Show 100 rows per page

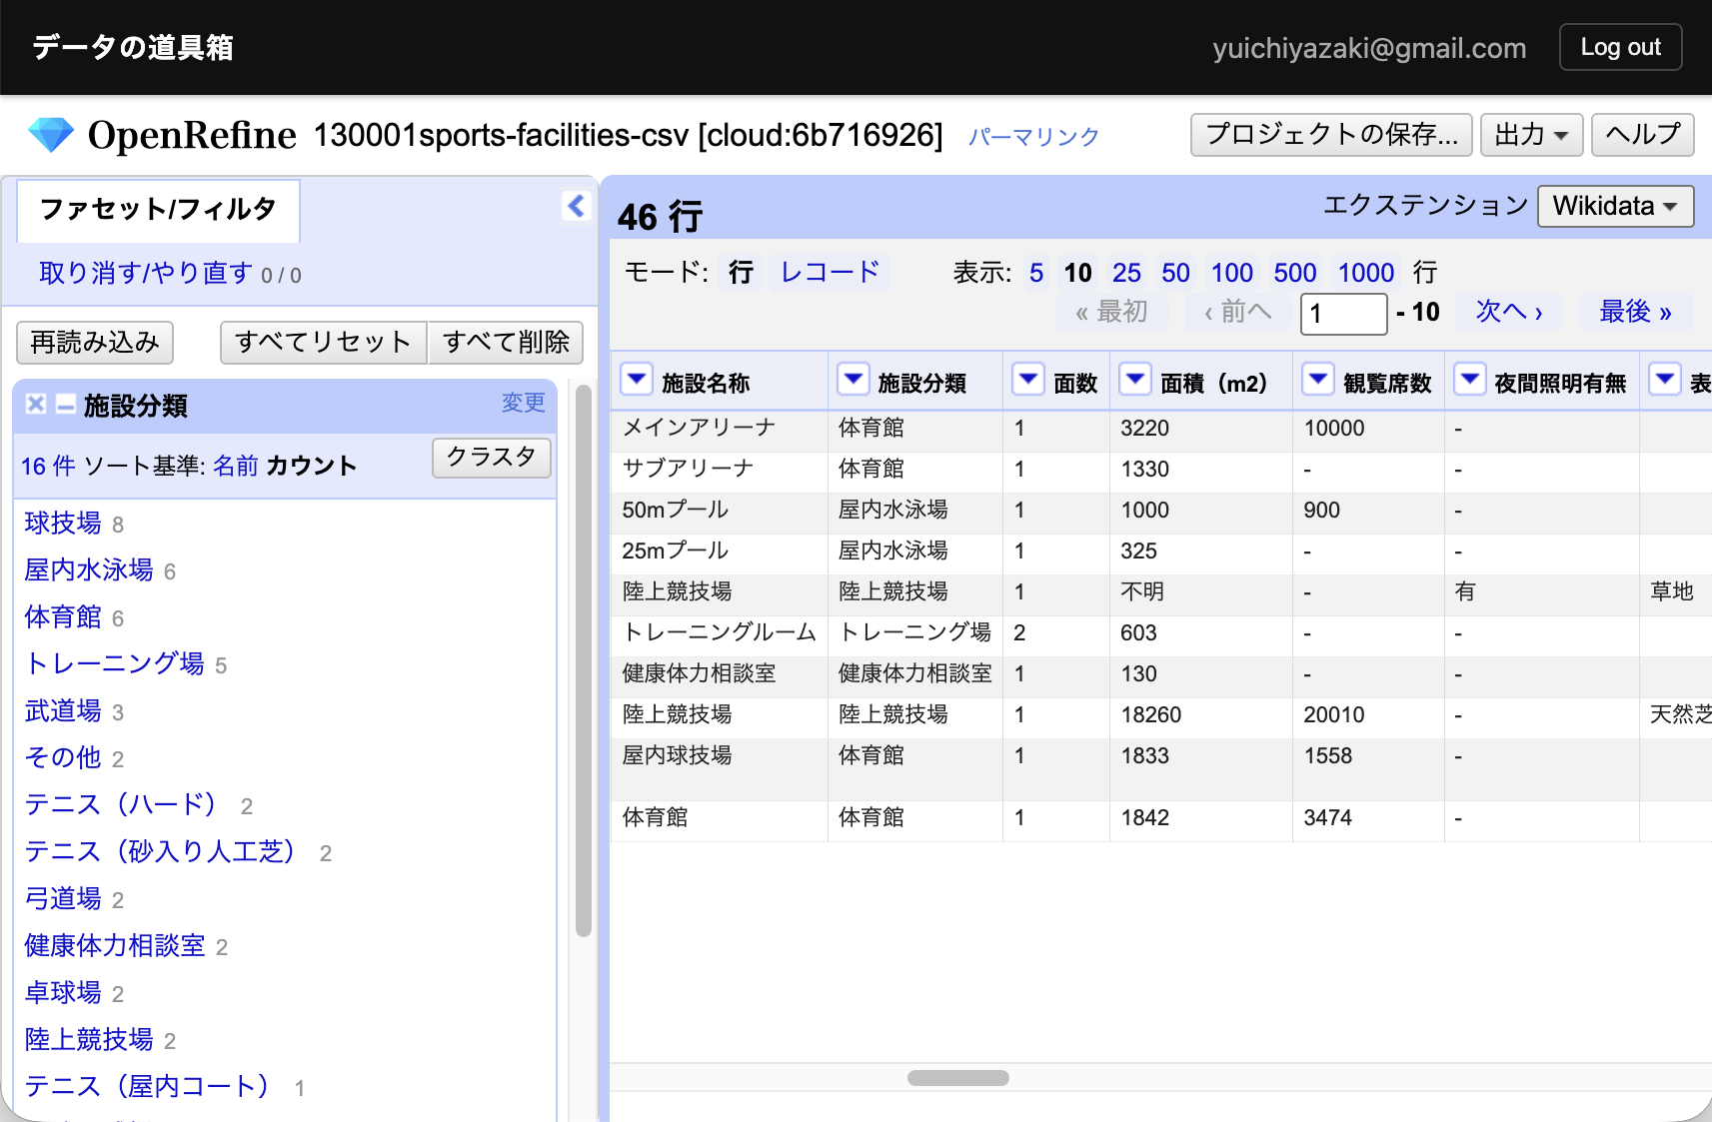(1232, 273)
